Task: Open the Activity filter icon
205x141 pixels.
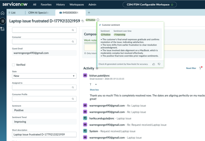Action: coord(201,68)
